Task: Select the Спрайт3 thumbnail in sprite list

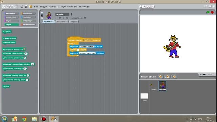Action: [163, 86]
